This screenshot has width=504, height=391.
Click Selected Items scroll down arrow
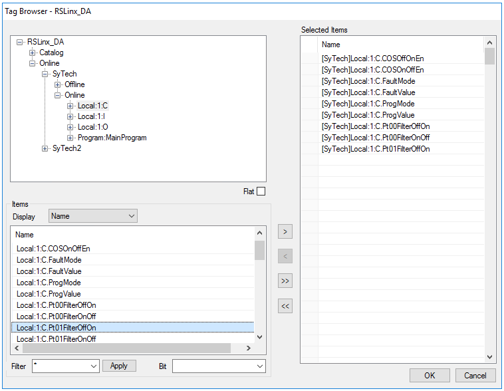click(x=489, y=356)
